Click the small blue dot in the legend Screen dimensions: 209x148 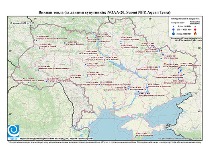174,26
